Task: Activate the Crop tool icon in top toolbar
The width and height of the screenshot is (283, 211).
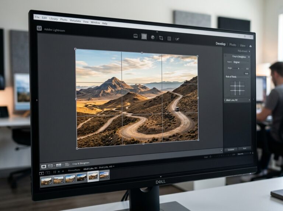Action: pyautogui.click(x=161, y=38)
